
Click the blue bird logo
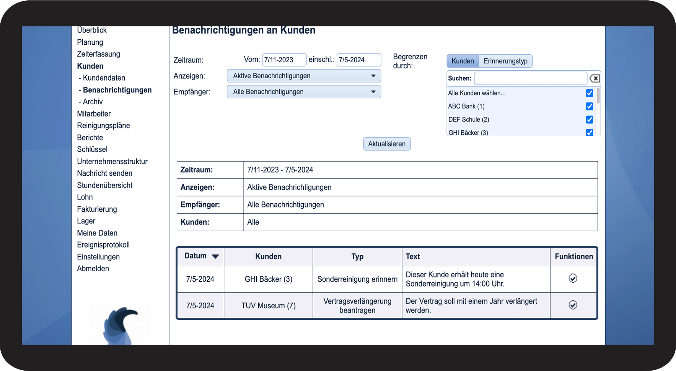(x=120, y=326)
